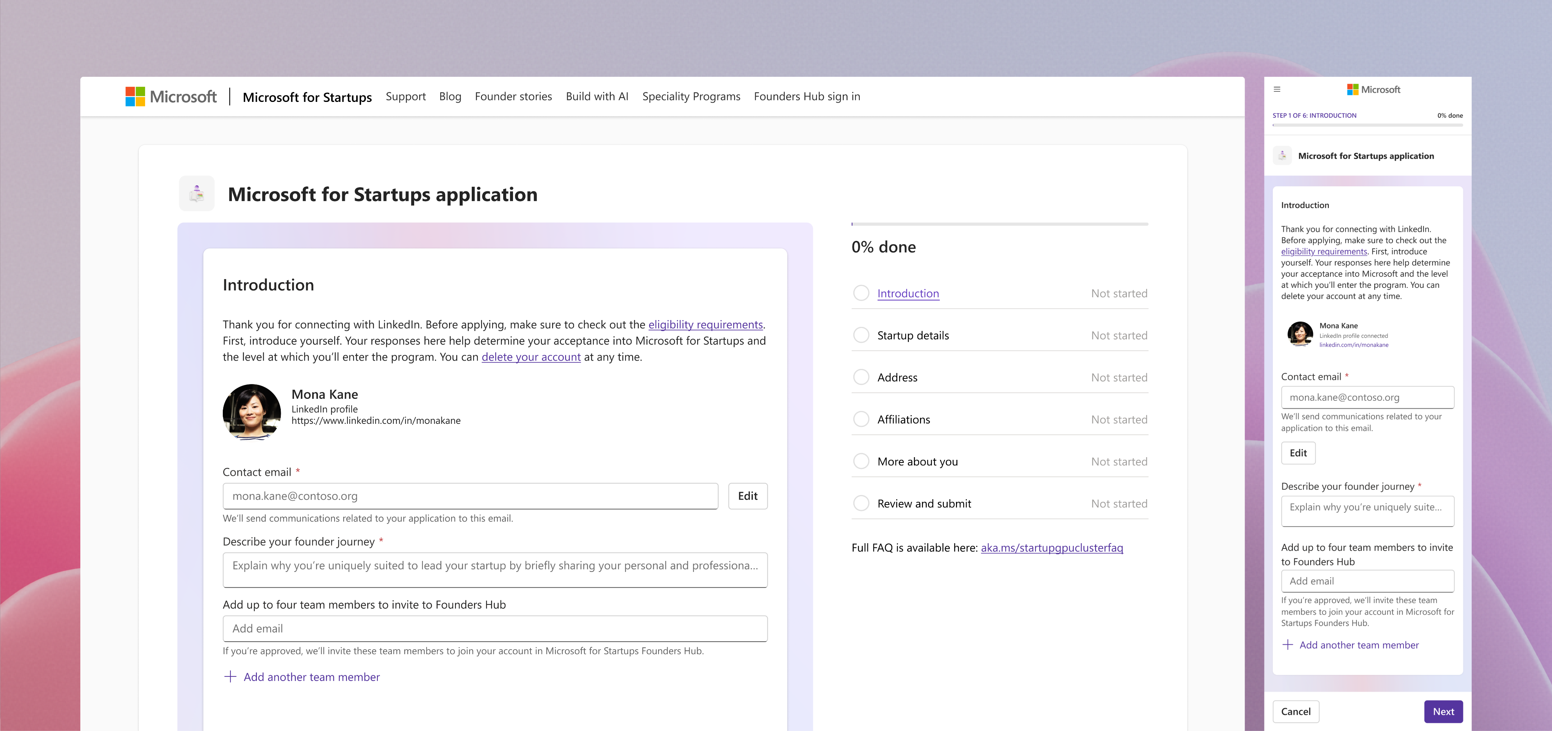This screenshot has width=1552, height=731.
Task: Select Build with AI nav item
Action: pos(597,96)
